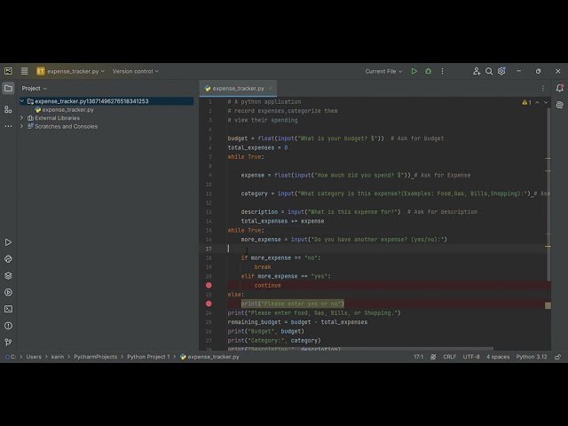This screenshot has width=568, height=426.
Task: Open the Python Console tool window icon
Action: (8, 292)
